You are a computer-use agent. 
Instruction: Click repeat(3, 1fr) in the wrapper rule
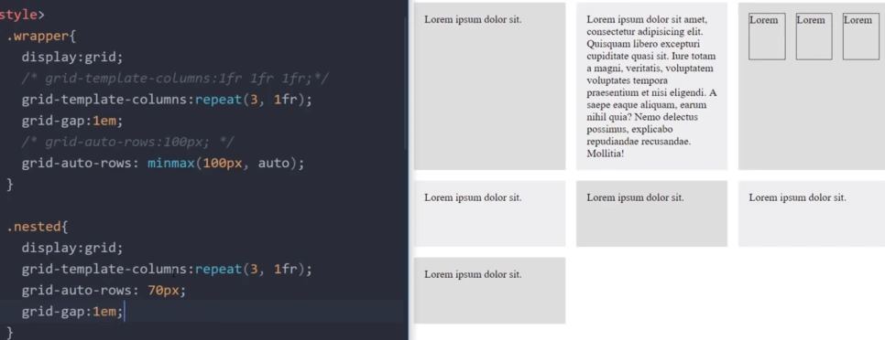254,100
